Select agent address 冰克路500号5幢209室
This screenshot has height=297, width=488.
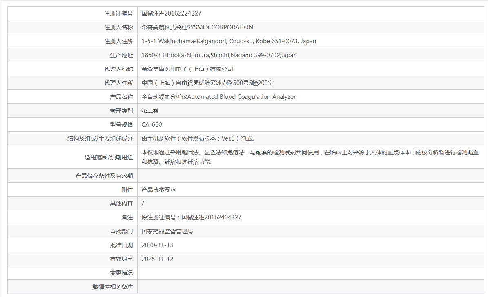(207, 83)
